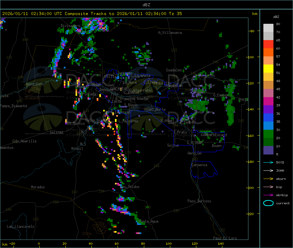
Task: Click the dBZ title at top
Action: click(146, 5)
